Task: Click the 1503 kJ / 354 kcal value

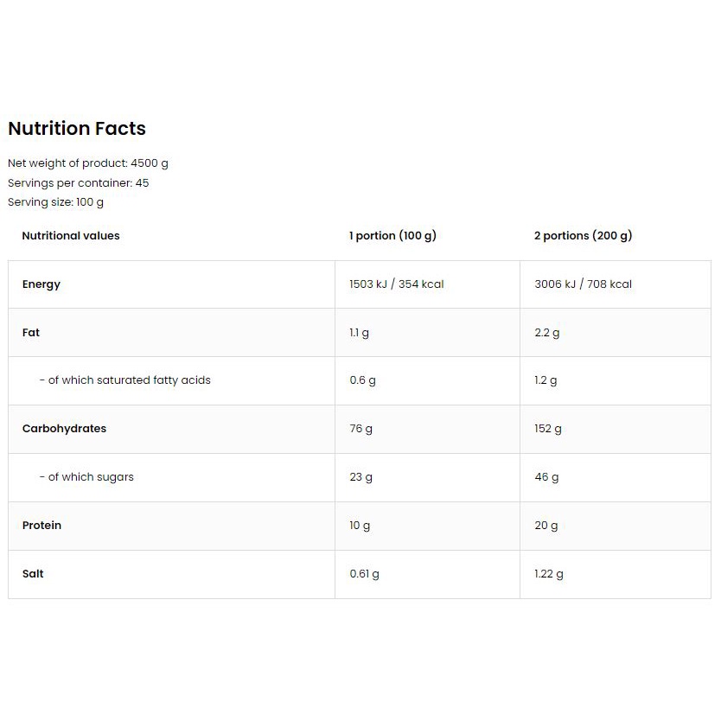Action: click(396, 284)
